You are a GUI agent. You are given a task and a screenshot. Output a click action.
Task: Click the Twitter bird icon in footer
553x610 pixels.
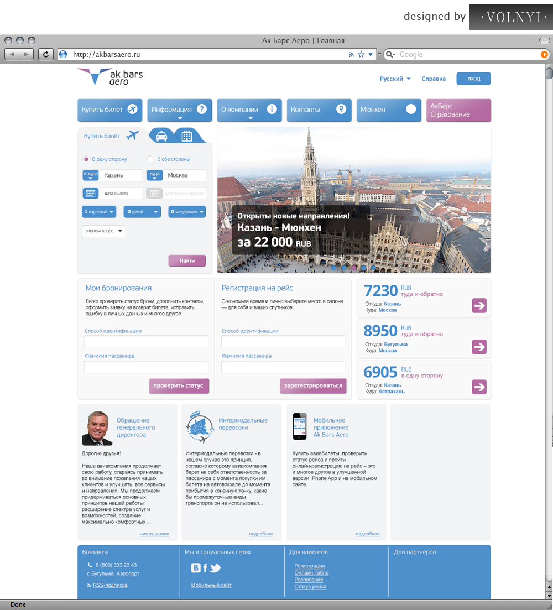216,568
